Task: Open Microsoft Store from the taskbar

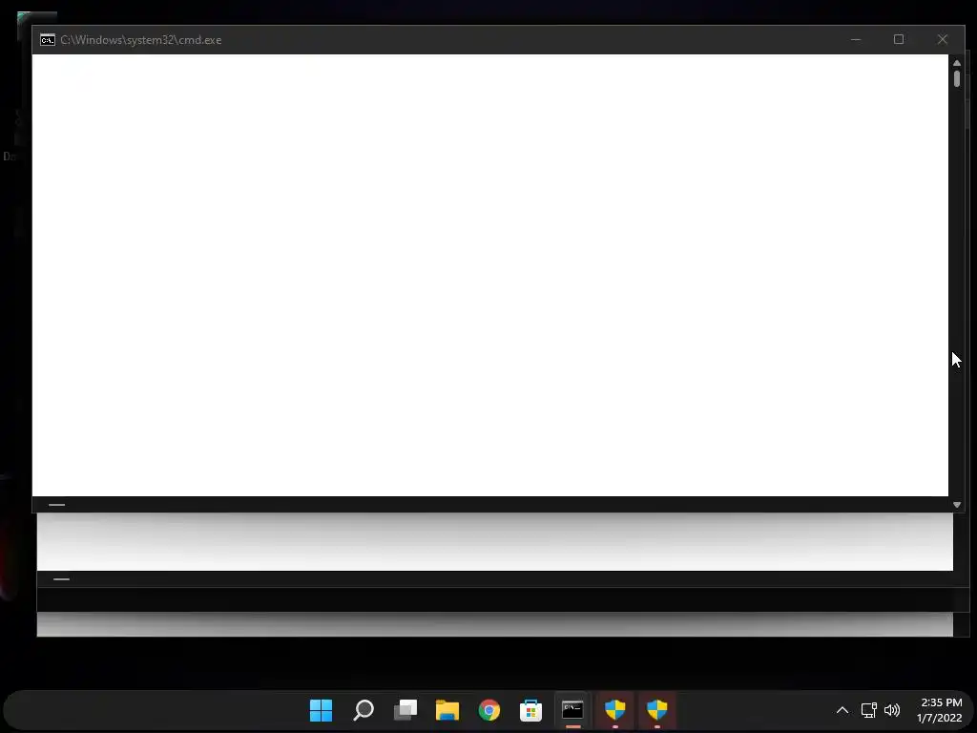Action: (x=530, y=710)
